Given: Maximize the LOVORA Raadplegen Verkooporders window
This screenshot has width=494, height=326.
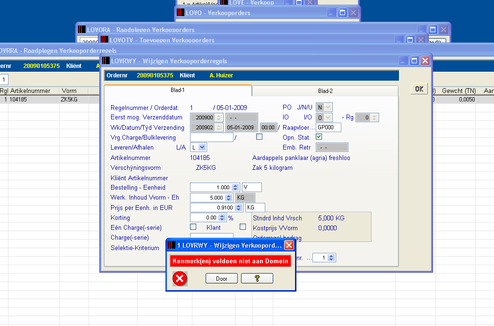Looking at the screenshot, I should tap(433, 30).
